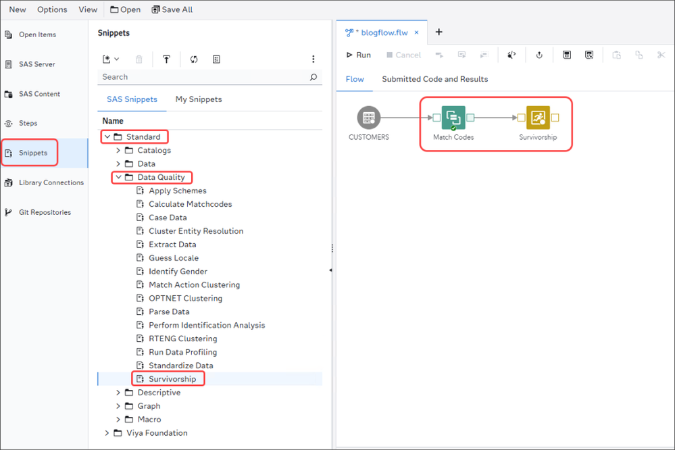Image resolution: width=675 pixels, height=450 pixels.
Task: Click the circular arrow toolbar icon
Action: point(539,55)
